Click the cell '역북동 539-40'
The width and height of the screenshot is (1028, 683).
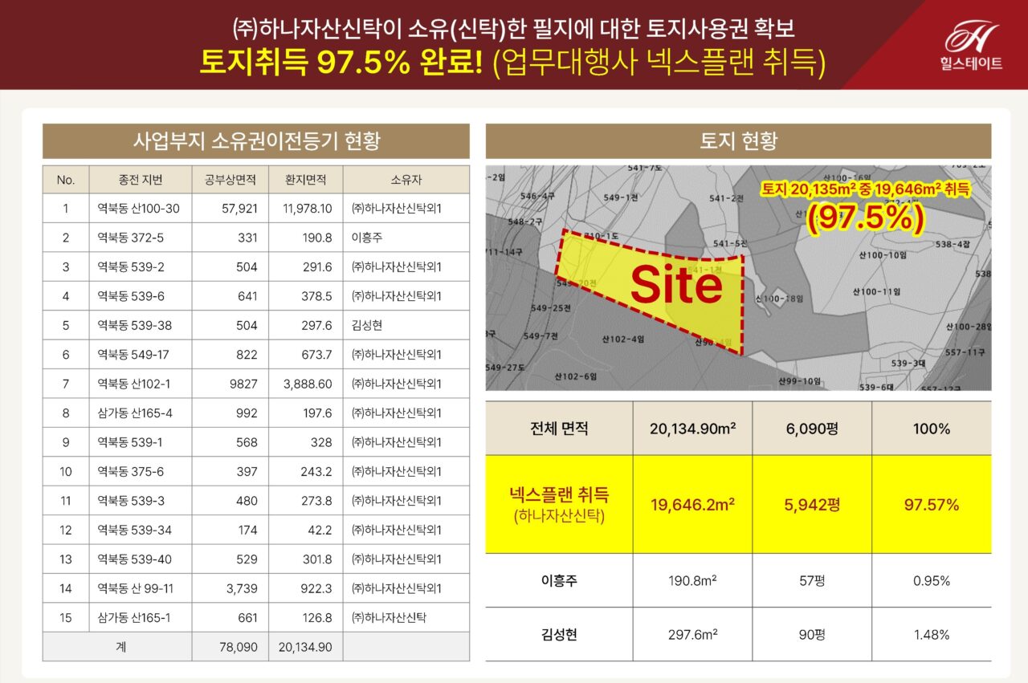click(x=134, y=559)
